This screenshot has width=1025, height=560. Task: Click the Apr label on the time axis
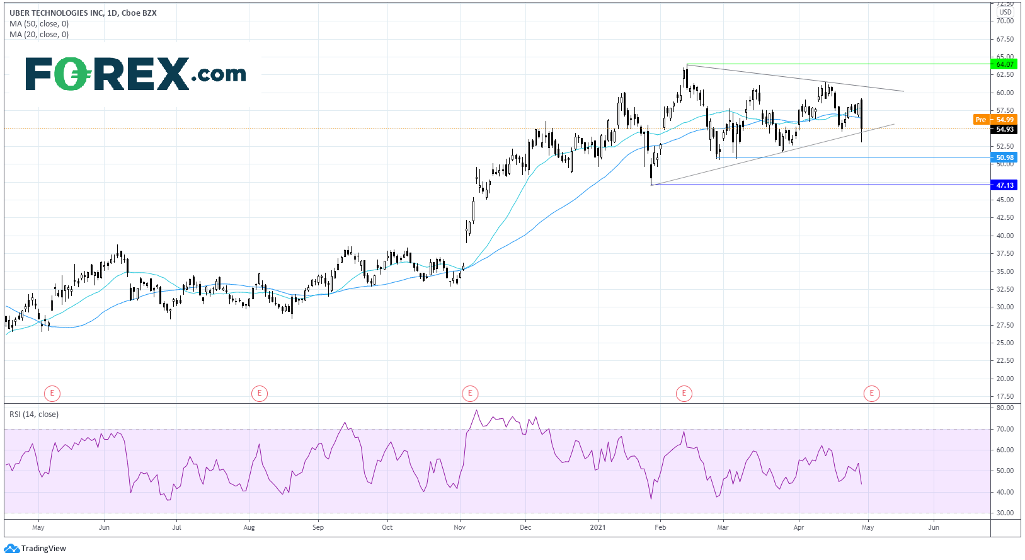[799, 527]
